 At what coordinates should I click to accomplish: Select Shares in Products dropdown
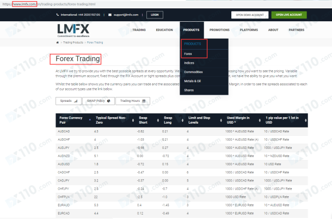pyautogui.click(x=189, y=90)
